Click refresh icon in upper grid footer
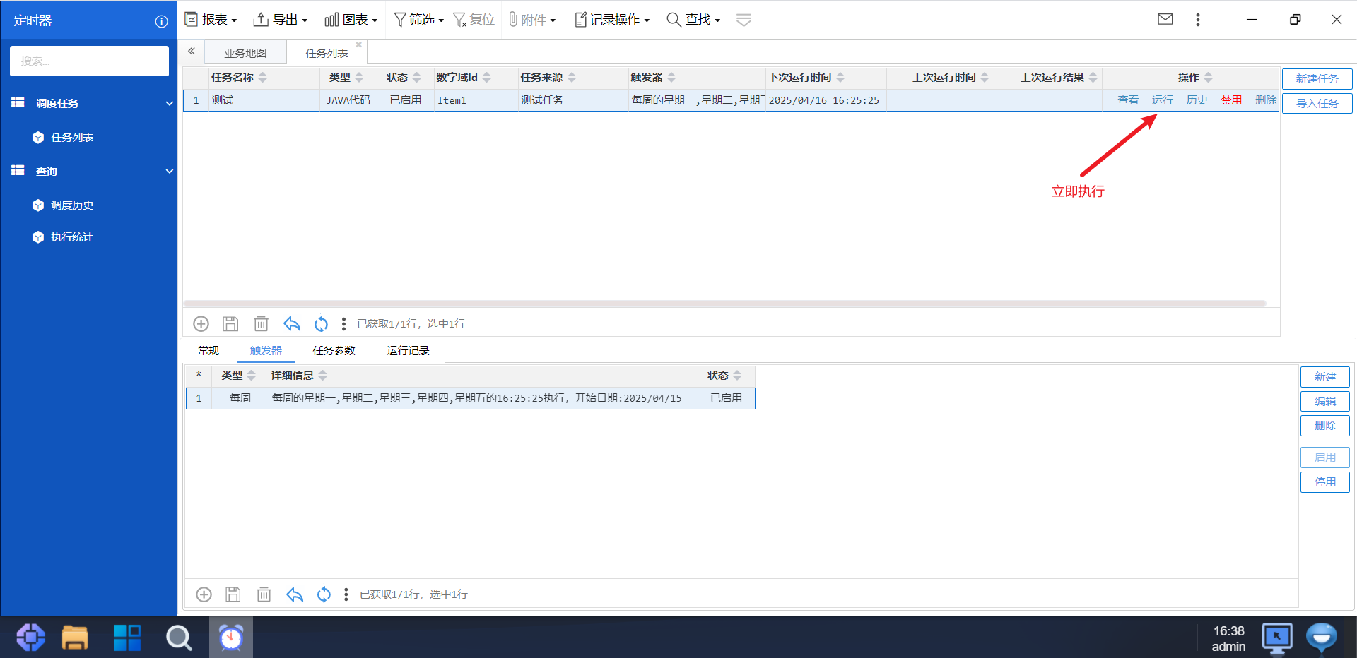This screenshot has width=1357, height=658. (x=321, y=324)
